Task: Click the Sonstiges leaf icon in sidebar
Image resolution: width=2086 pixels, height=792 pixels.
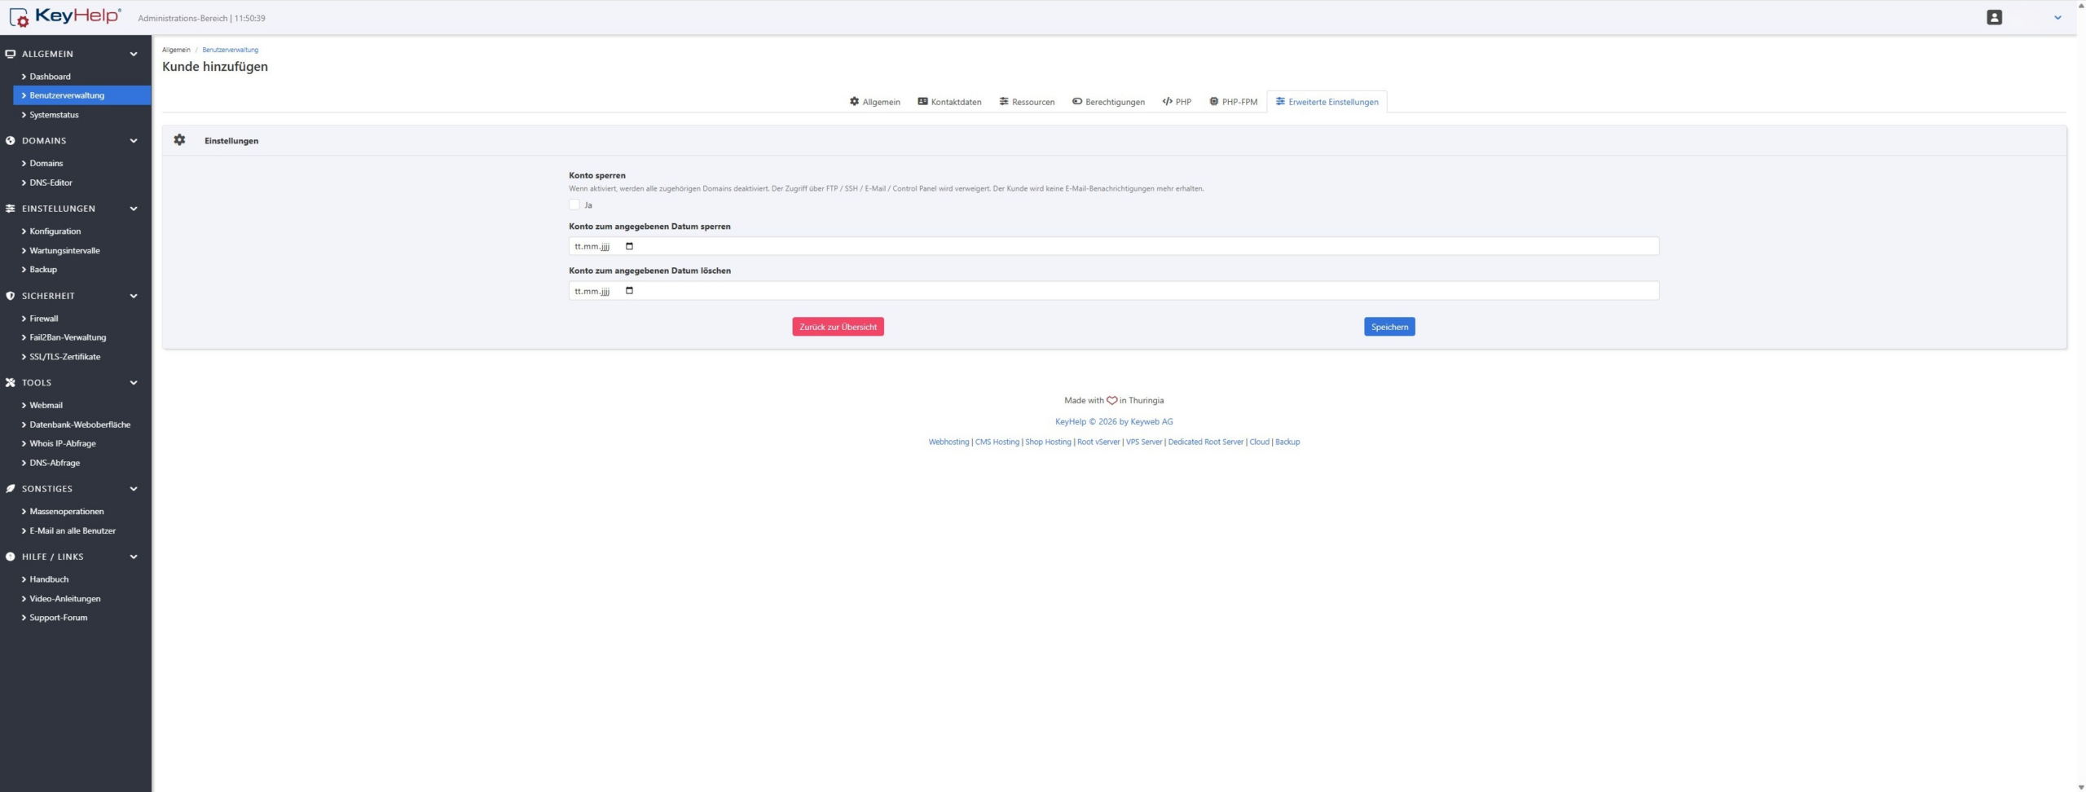Action: [11, 489]
